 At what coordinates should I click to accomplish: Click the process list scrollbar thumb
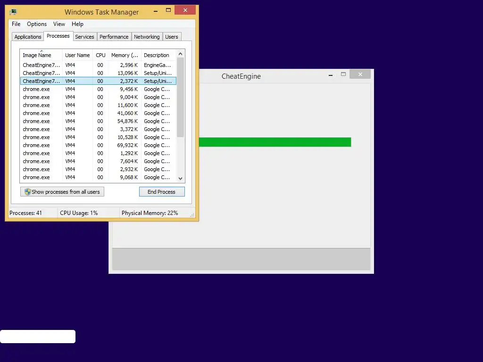pyautogui.click(x=181, y=98)
